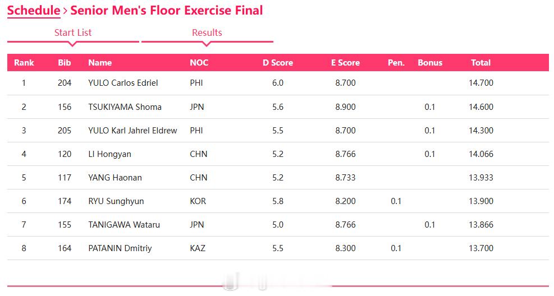This screenshot has width=554, height=296.
Task: Click the Total column header
Action: point(481,63)
